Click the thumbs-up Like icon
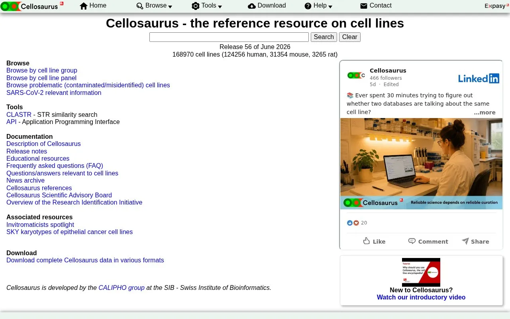 tap(367, 241)
